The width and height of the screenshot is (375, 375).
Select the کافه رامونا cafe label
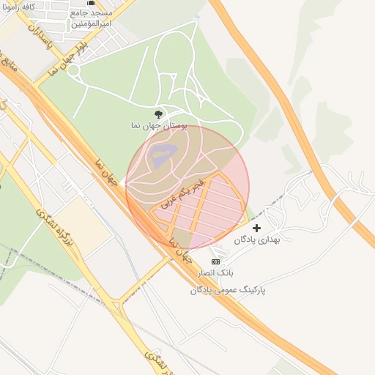(18, 7)
